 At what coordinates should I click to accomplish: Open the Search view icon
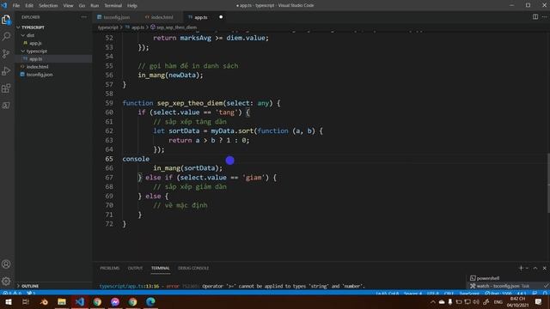coord(6,36)
